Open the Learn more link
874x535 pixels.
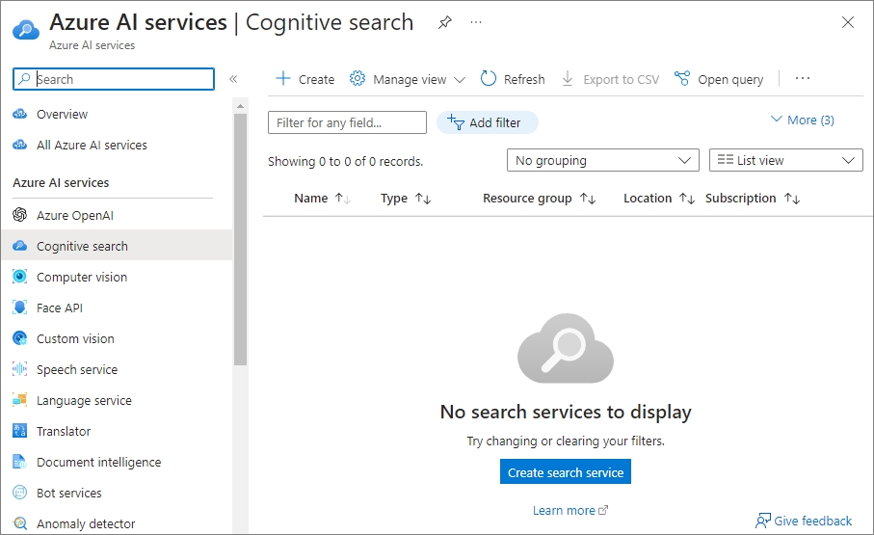pos(570,511)
